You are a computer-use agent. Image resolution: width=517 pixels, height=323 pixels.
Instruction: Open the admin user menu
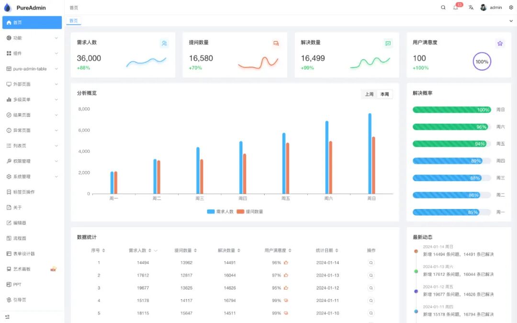[x=491, y=8]
